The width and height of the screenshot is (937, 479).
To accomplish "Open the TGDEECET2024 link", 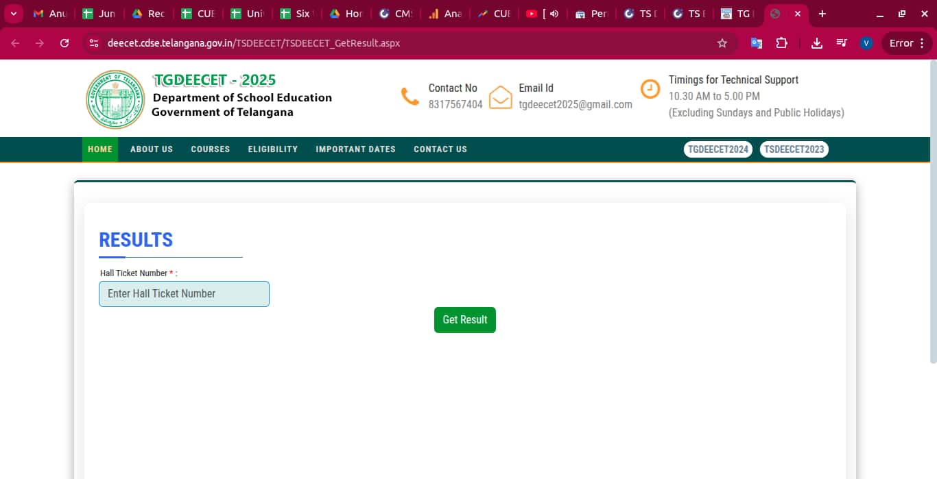I will coord(718,149).
